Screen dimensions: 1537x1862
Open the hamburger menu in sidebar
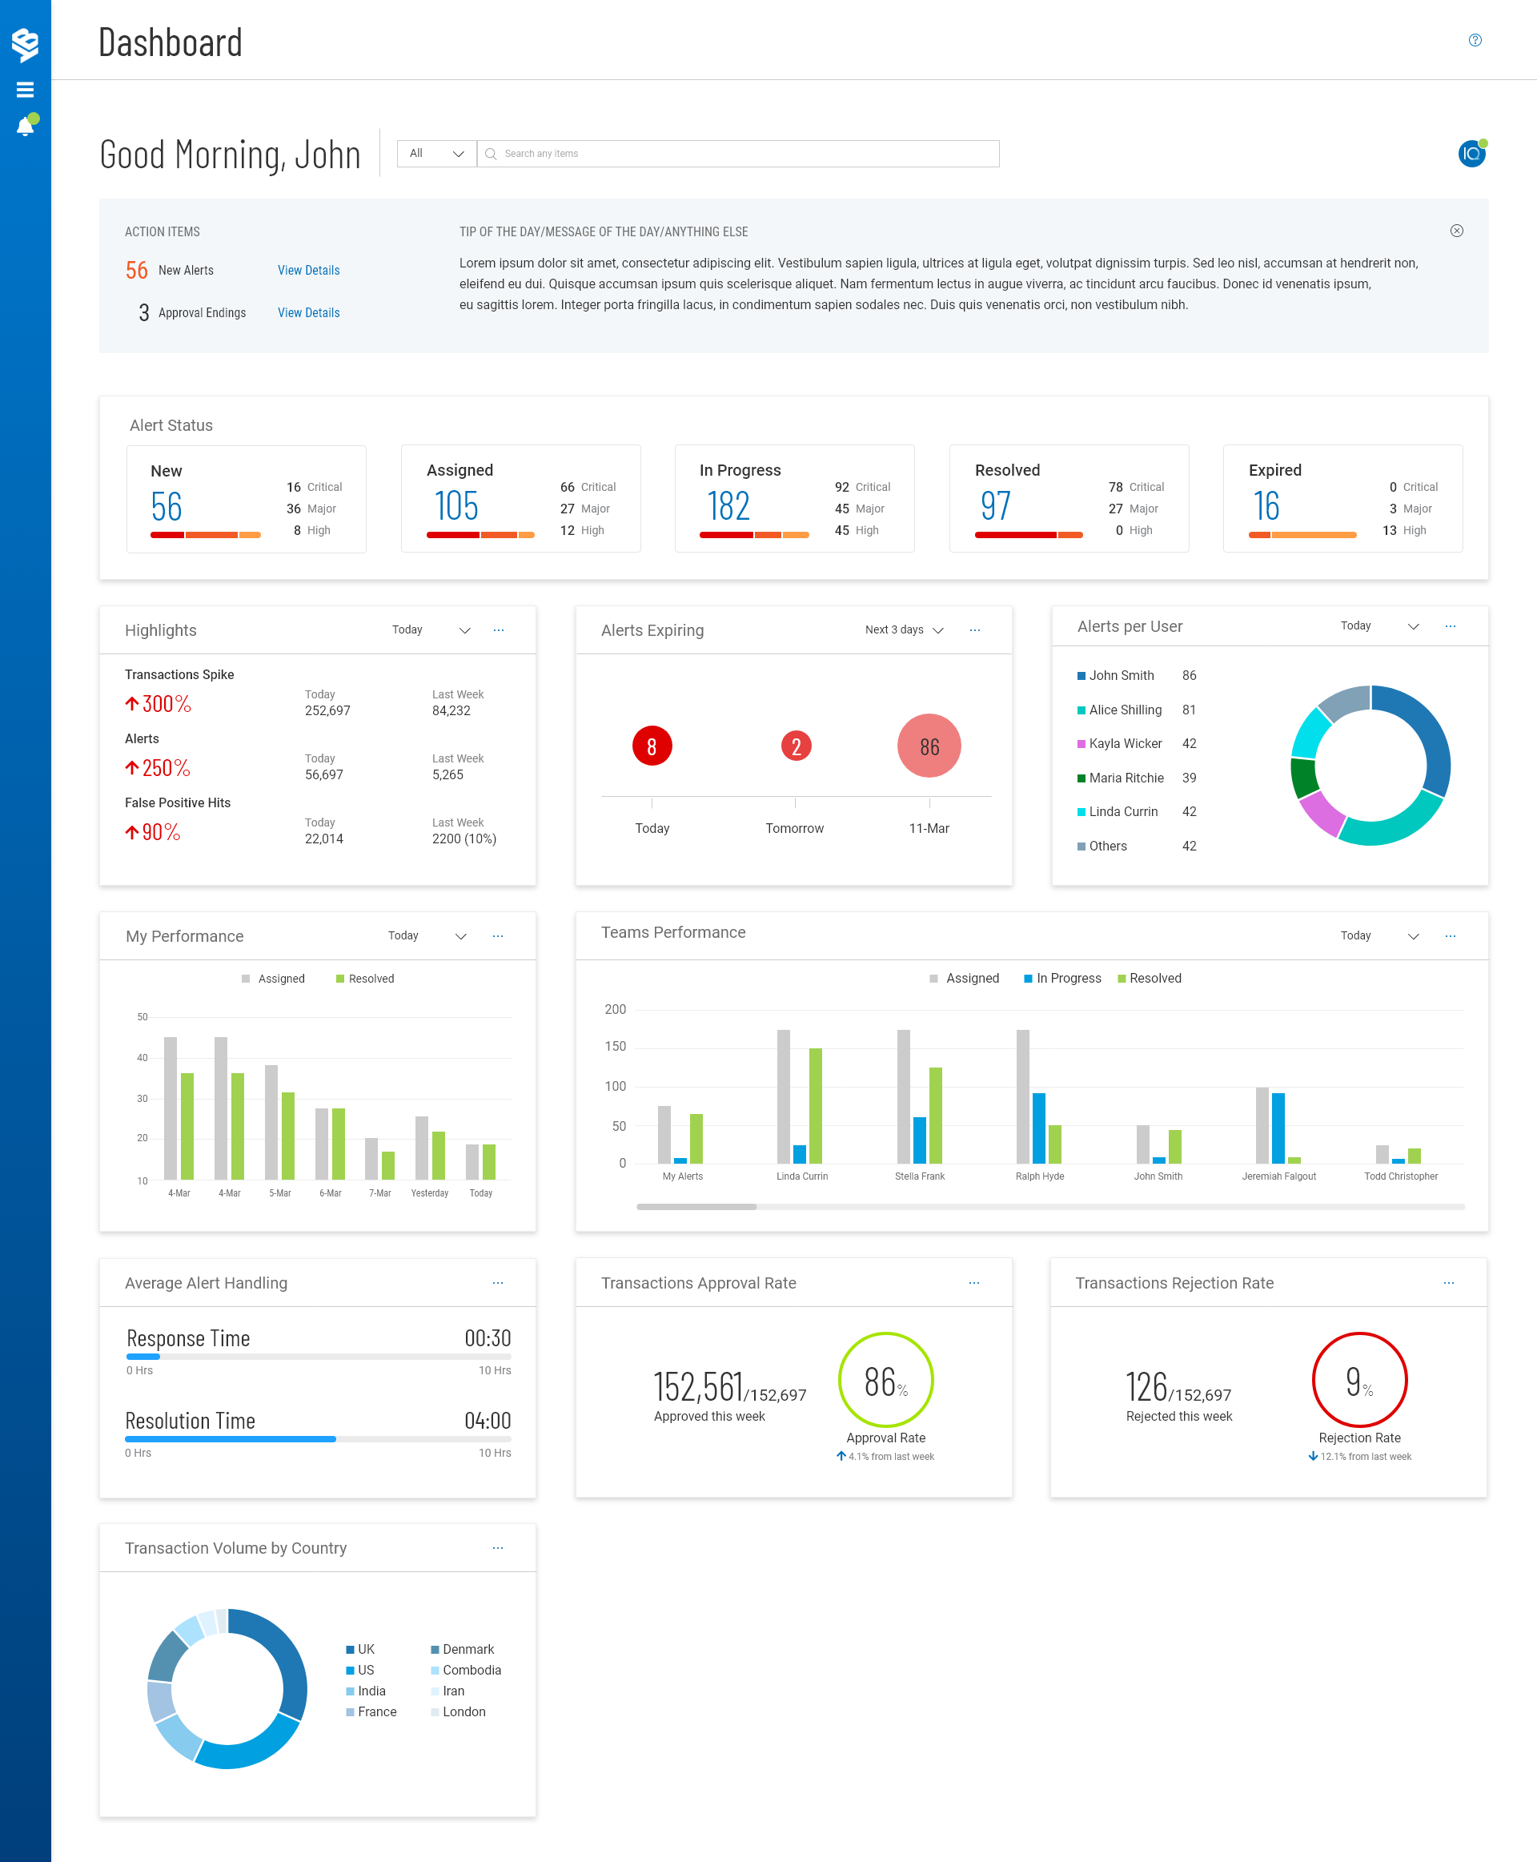25,90
